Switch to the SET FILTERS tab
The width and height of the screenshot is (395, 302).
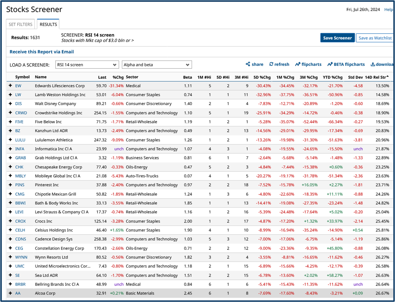tap(20, 24)
